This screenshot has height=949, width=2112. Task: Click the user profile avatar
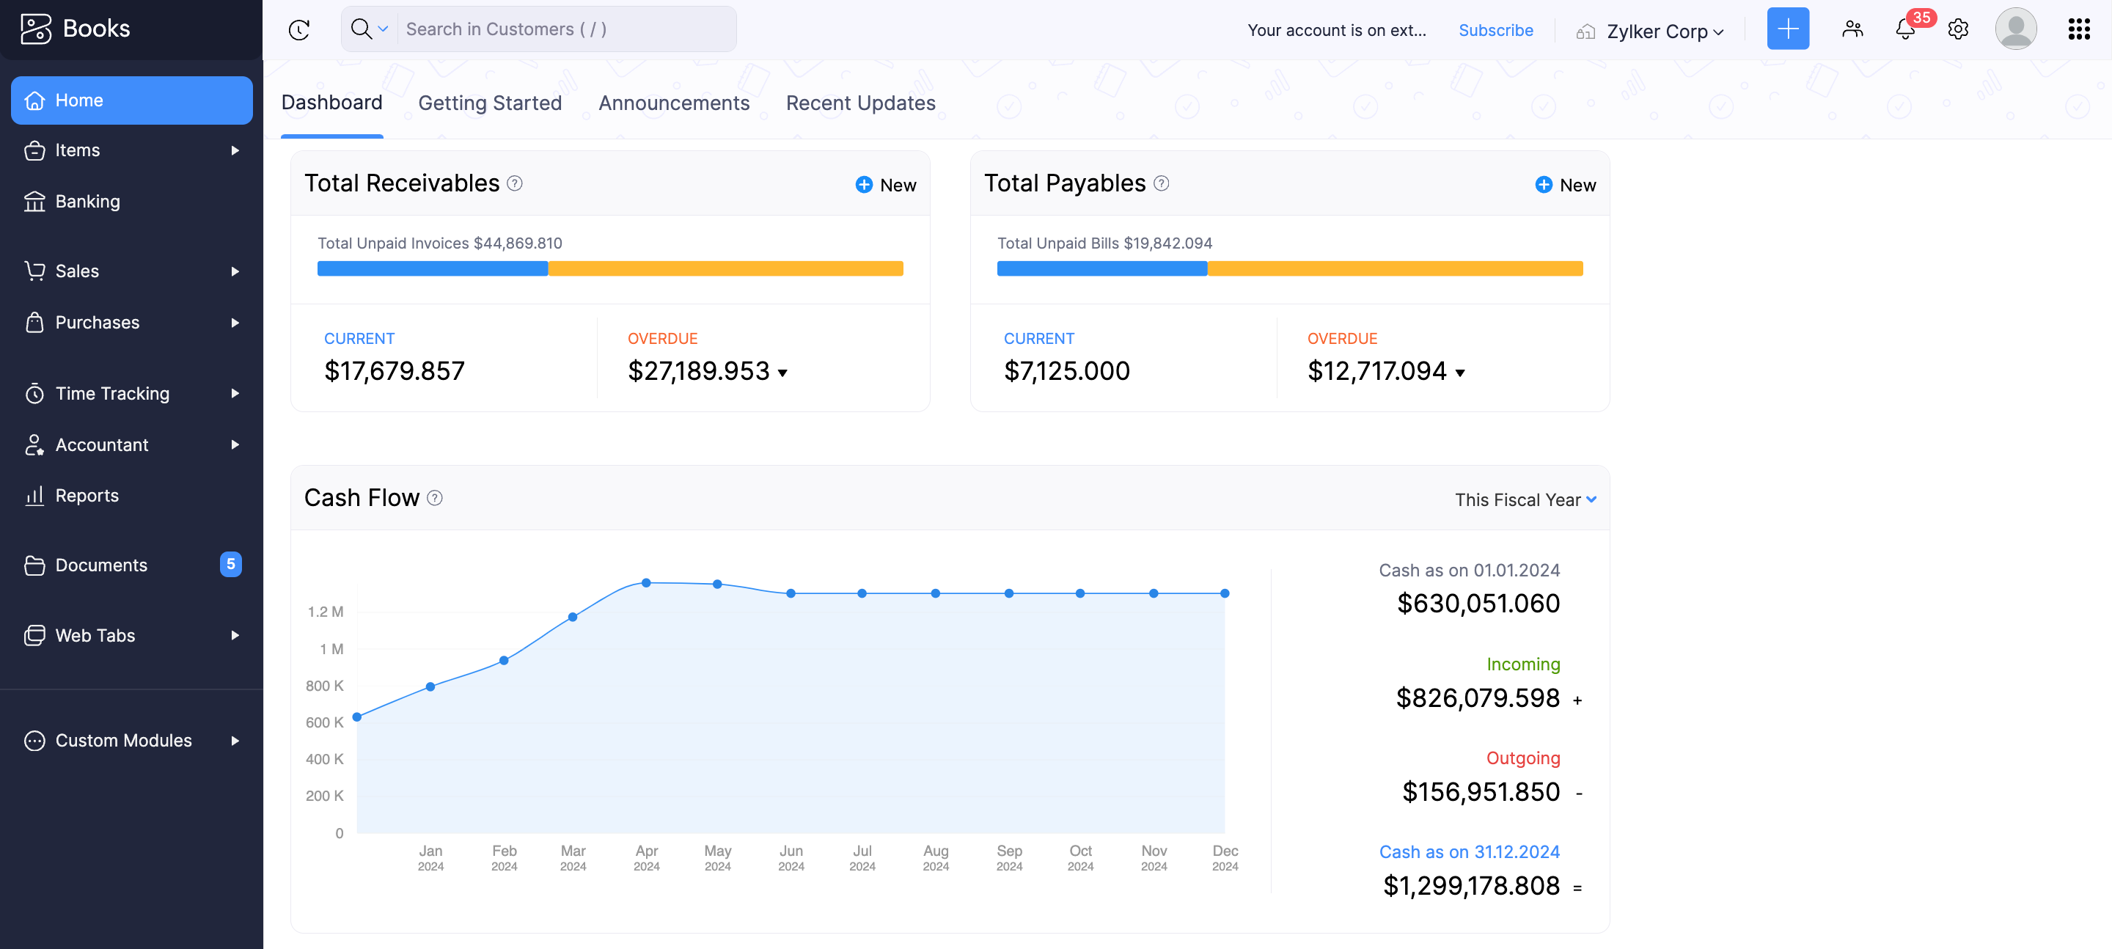tap(2015, 29)
